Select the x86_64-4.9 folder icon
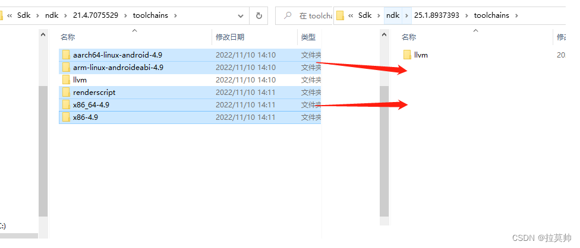Viewport: 580px width, 248px height. [x=66, y=105]
